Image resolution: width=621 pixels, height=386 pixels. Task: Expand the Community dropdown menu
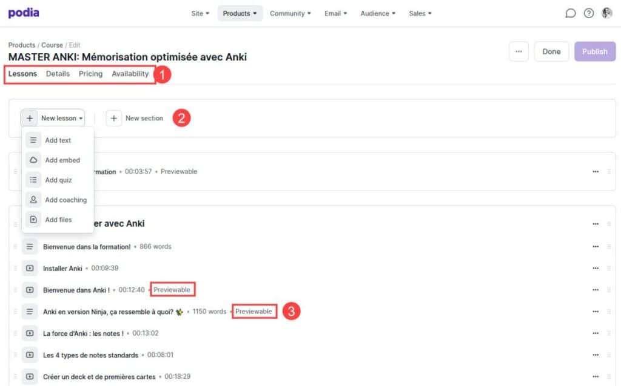290,13
